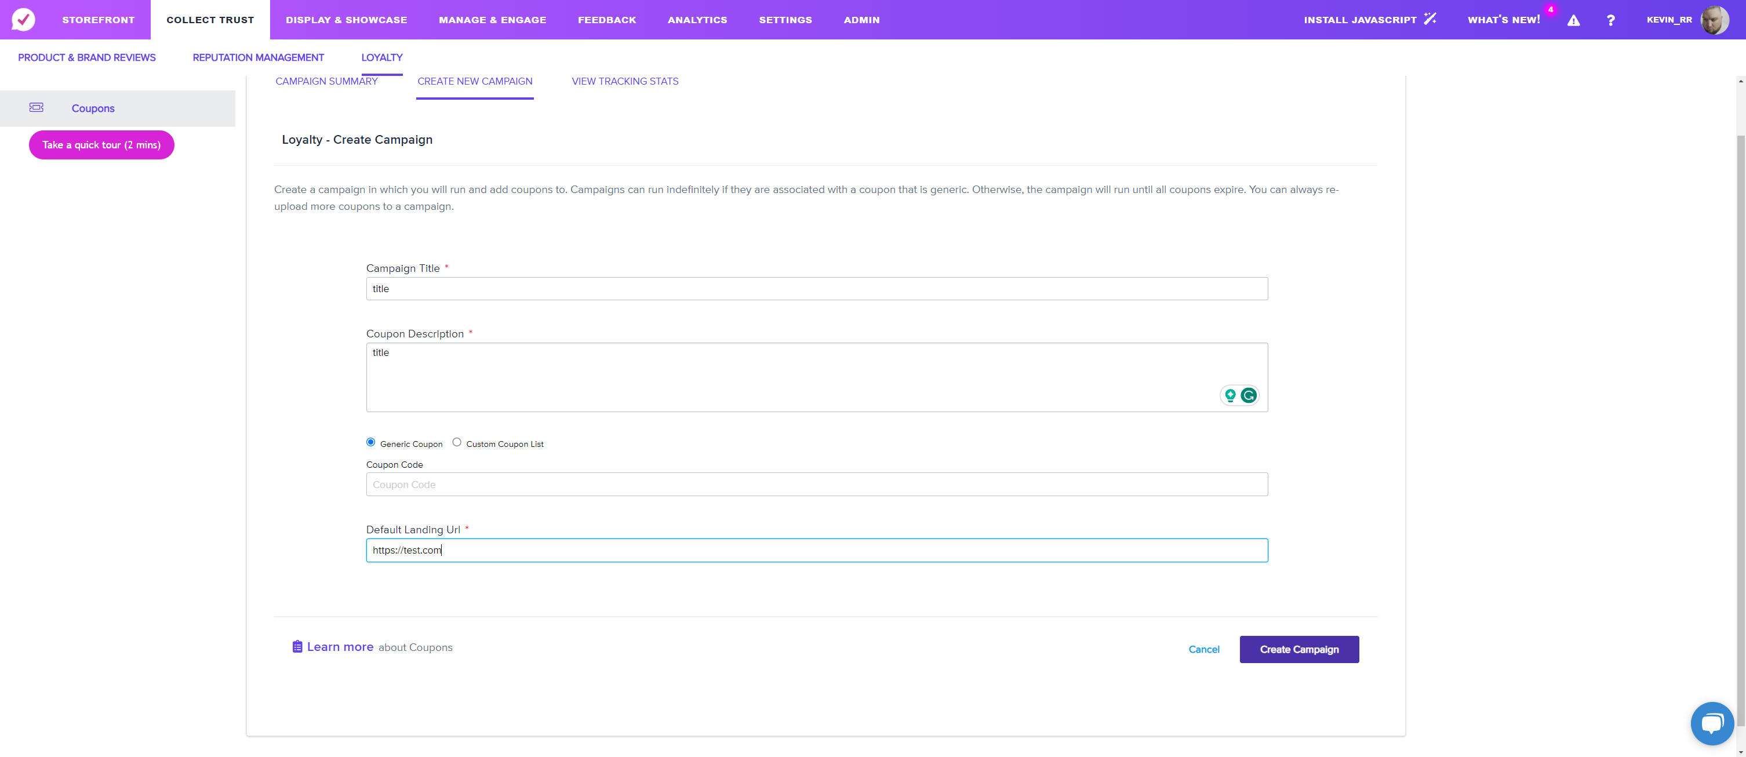Click the Coupons sidebar item
This screenshot has width=1746, height=757.
tap(118, 108)
